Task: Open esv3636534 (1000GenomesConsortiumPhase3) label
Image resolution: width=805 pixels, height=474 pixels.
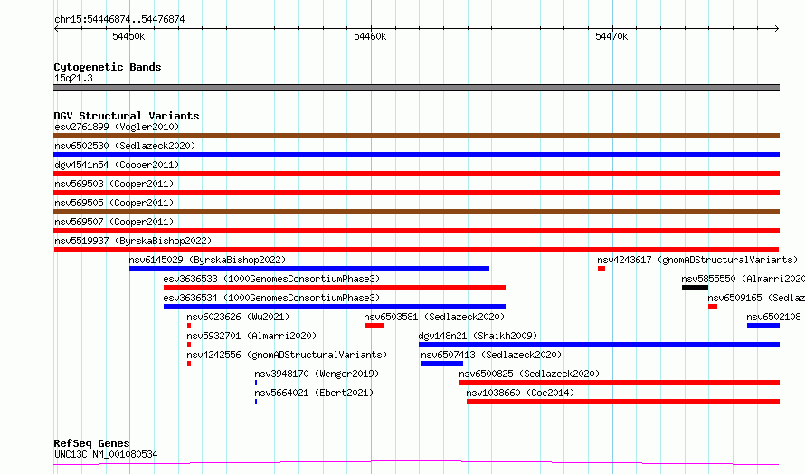Action: pyautogui.click(x=271, y=298)
